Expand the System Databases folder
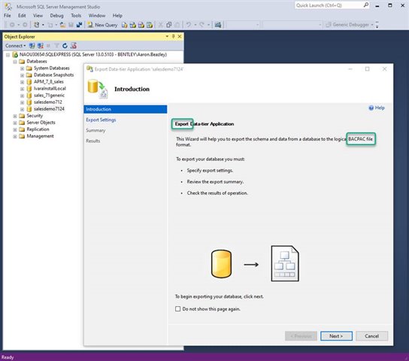Image resolution: width=409 pixels, height=361 pixels. [22, 68]
